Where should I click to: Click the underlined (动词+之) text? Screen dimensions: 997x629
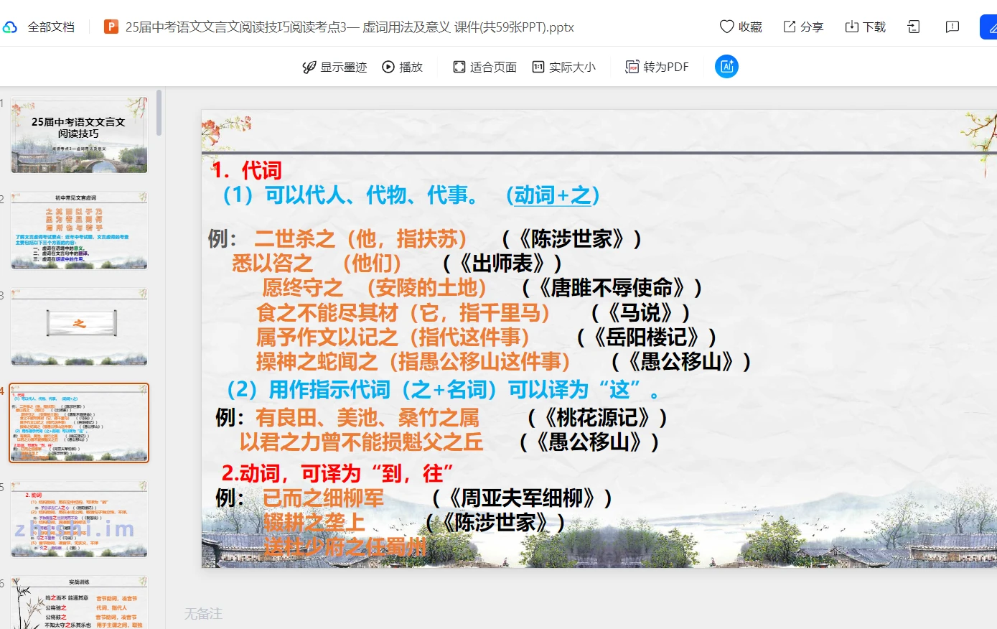(x=553, y=195)
